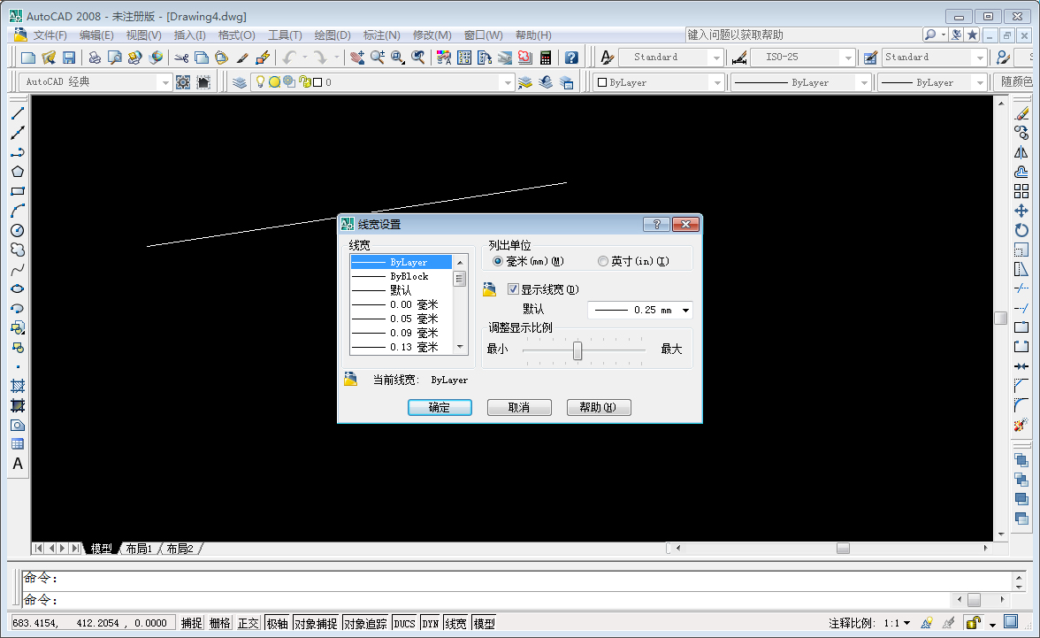Viewport: 1040px width, 638px height.
Task: Select the Insert Block tool
Action: pos(18,327)
